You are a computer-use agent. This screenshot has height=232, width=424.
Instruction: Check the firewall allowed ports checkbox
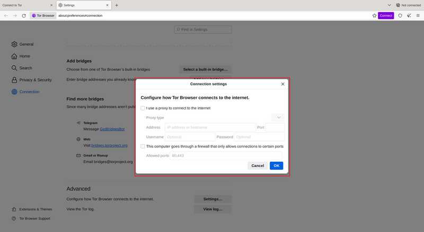pyautogui.click(x=143, y=146)
